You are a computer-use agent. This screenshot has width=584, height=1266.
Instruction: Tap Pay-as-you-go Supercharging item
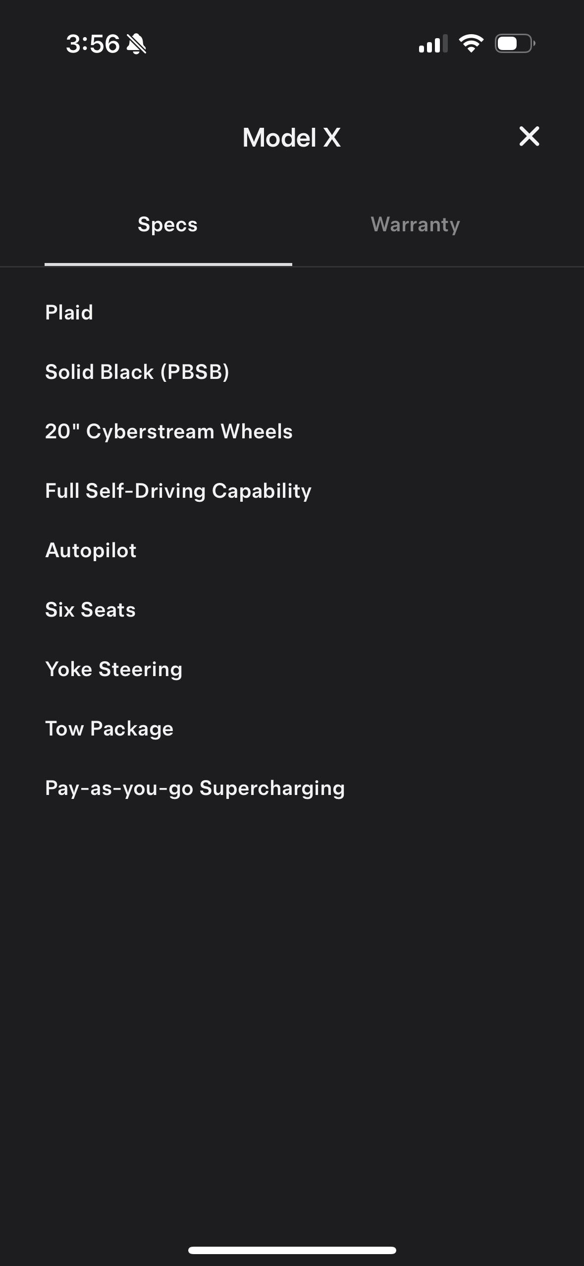tap(195, 788)
